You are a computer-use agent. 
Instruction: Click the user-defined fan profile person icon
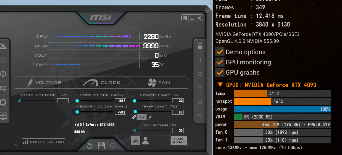click(145, 141)
